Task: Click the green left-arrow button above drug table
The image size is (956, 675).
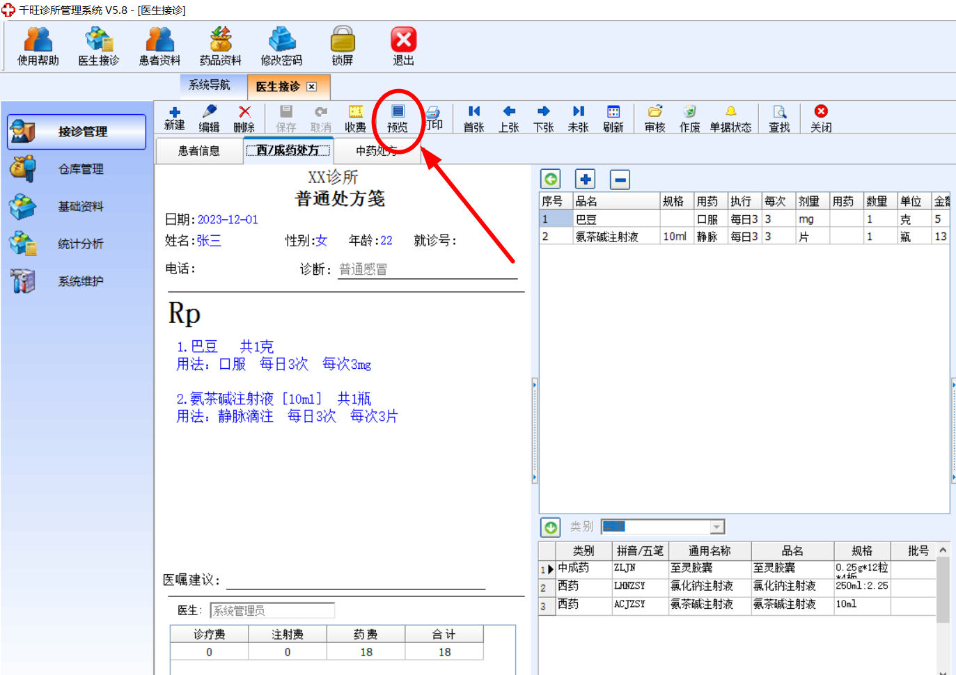Action: coord(551,180)
